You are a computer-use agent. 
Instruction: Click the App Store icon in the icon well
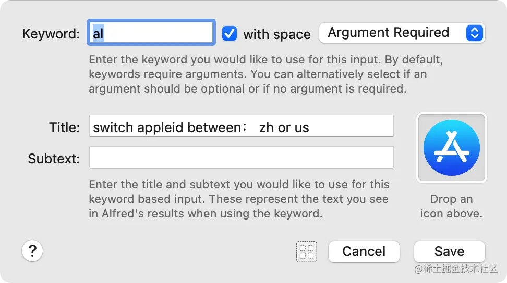[x=451, y=148]
